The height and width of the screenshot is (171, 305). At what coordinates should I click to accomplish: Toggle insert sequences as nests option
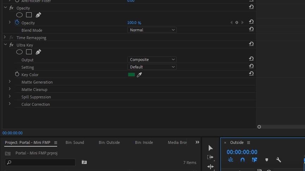[231, 160]
